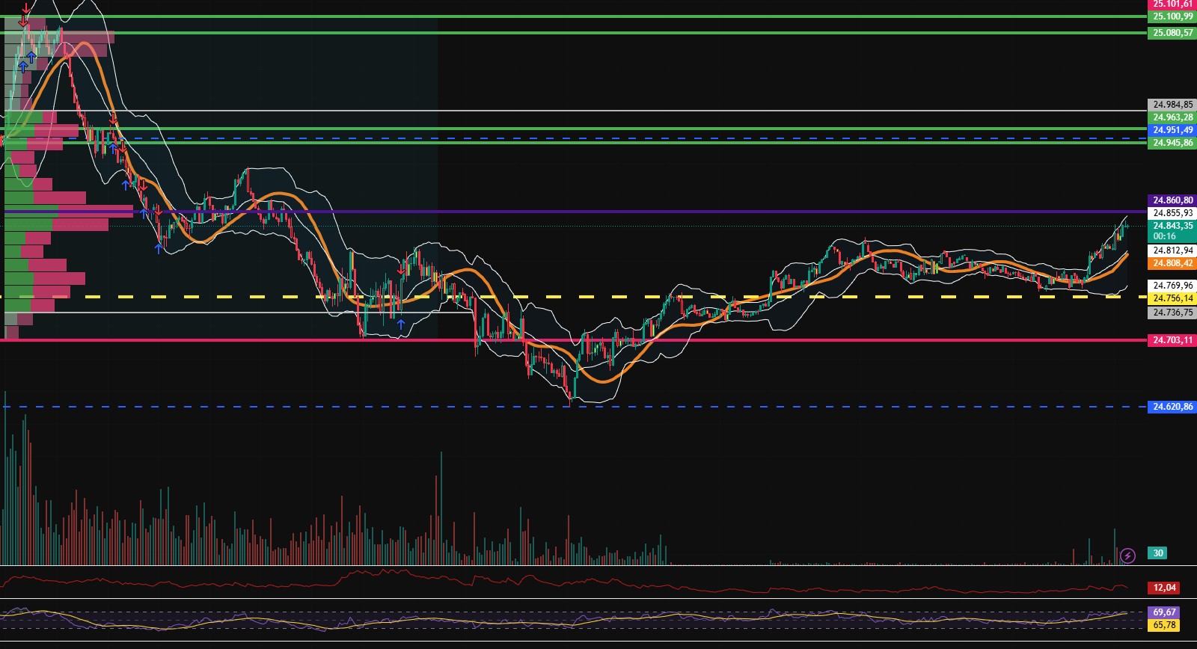Click the purple oscillator value 69,67
Viewport: 1197px width, 649px height.
tap(1163, 612)
